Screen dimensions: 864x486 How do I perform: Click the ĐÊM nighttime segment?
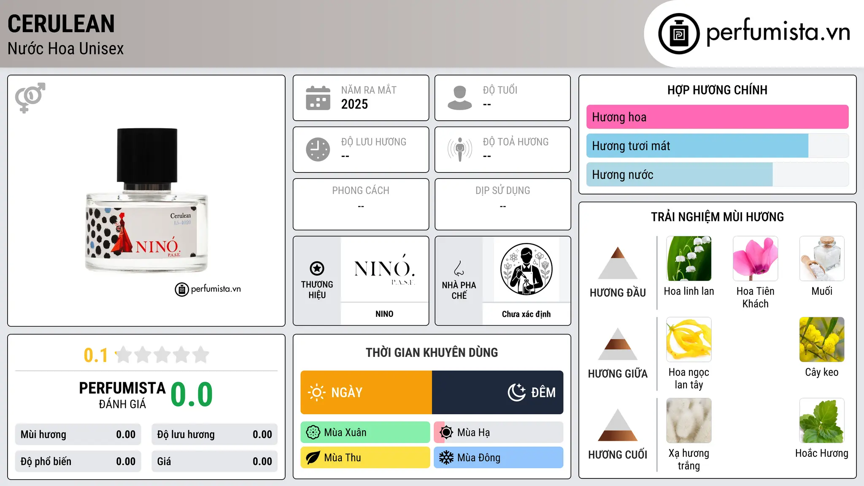(x=497, y=392)
